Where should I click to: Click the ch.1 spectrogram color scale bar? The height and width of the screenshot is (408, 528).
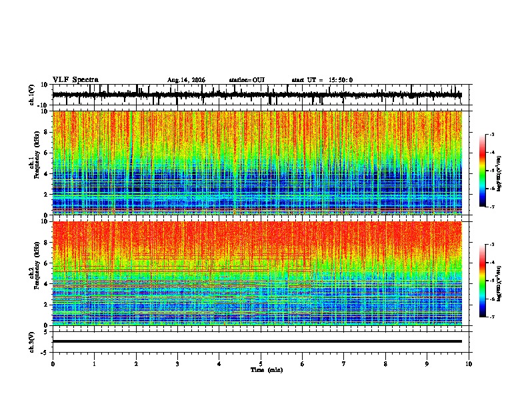482,171
